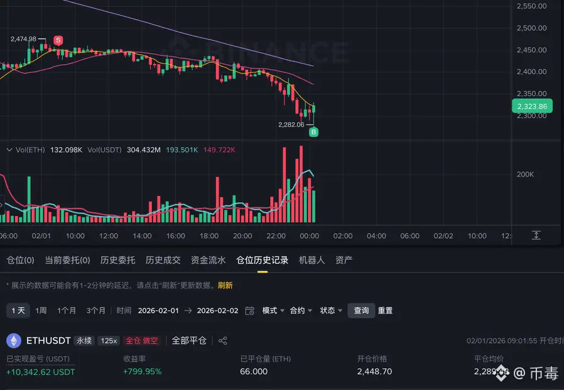This screenshot has height=390, width=564.
Task: Click the scale-to-fit icon at chart bottom right
Action: [x=536, y=236]
